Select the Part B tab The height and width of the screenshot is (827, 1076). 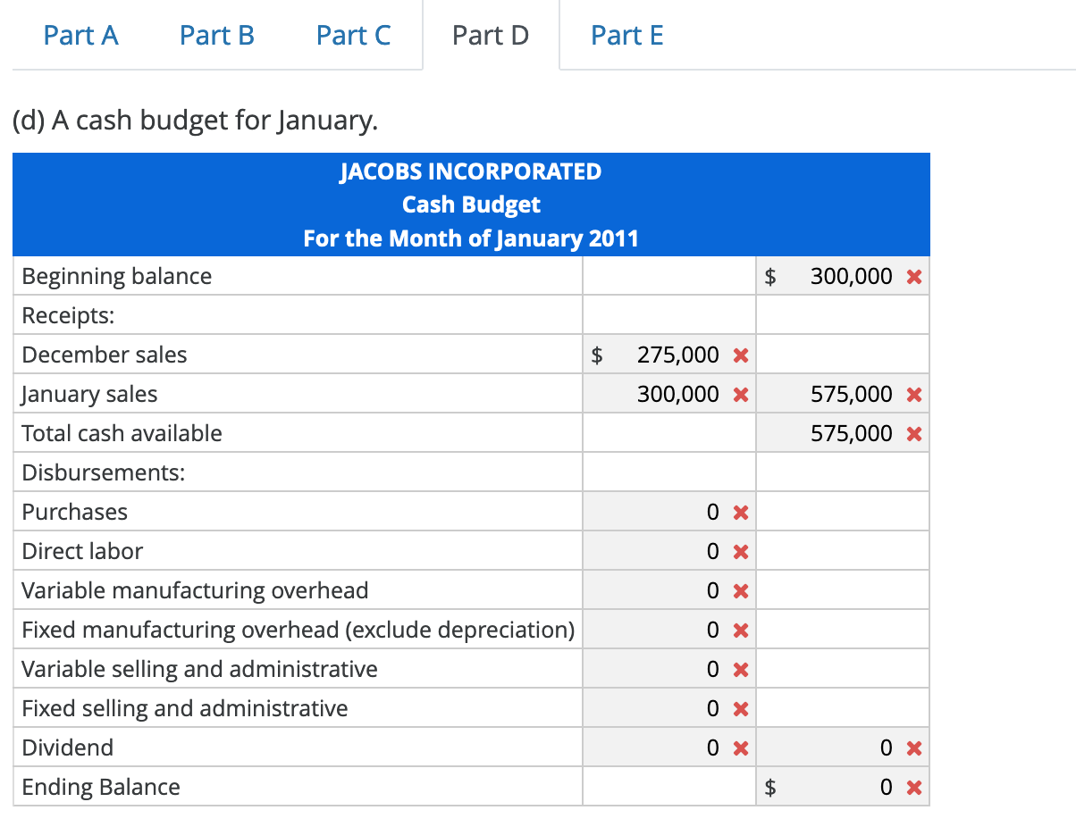point(216,35)
